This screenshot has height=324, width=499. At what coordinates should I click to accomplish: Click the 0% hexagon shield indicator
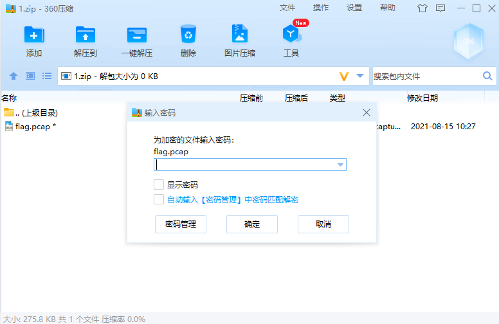click(468, 41)
